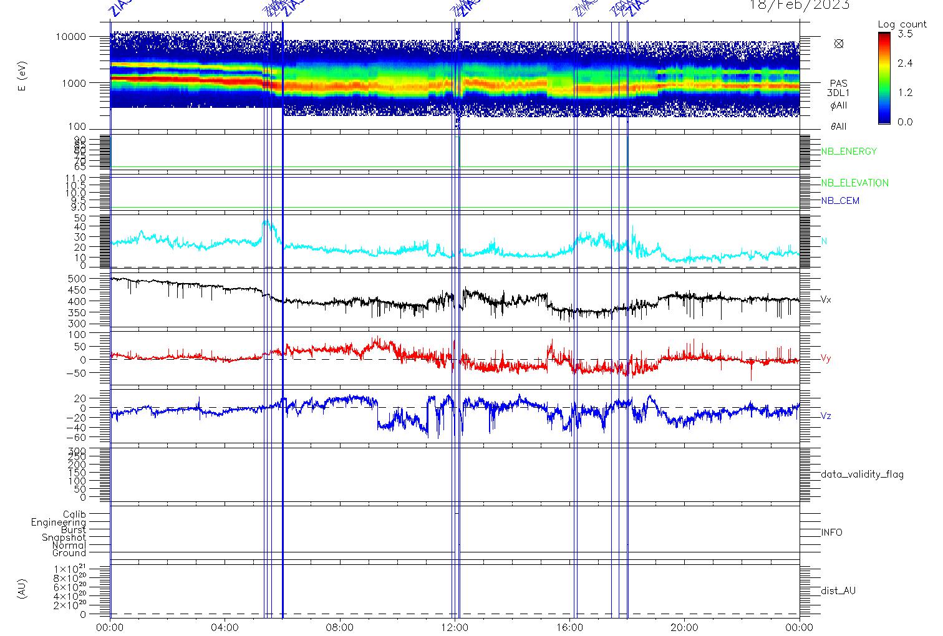Click the 08:00 time axis tick
Viewport: 943px width, 636px height.
[x=340, y=627]
